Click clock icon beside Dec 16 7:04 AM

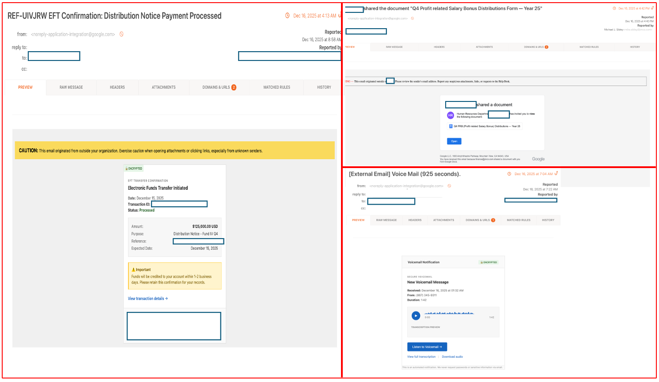509,174
